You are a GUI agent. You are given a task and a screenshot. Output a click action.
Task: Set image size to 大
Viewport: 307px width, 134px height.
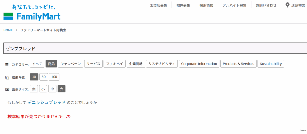click(61, 89)
